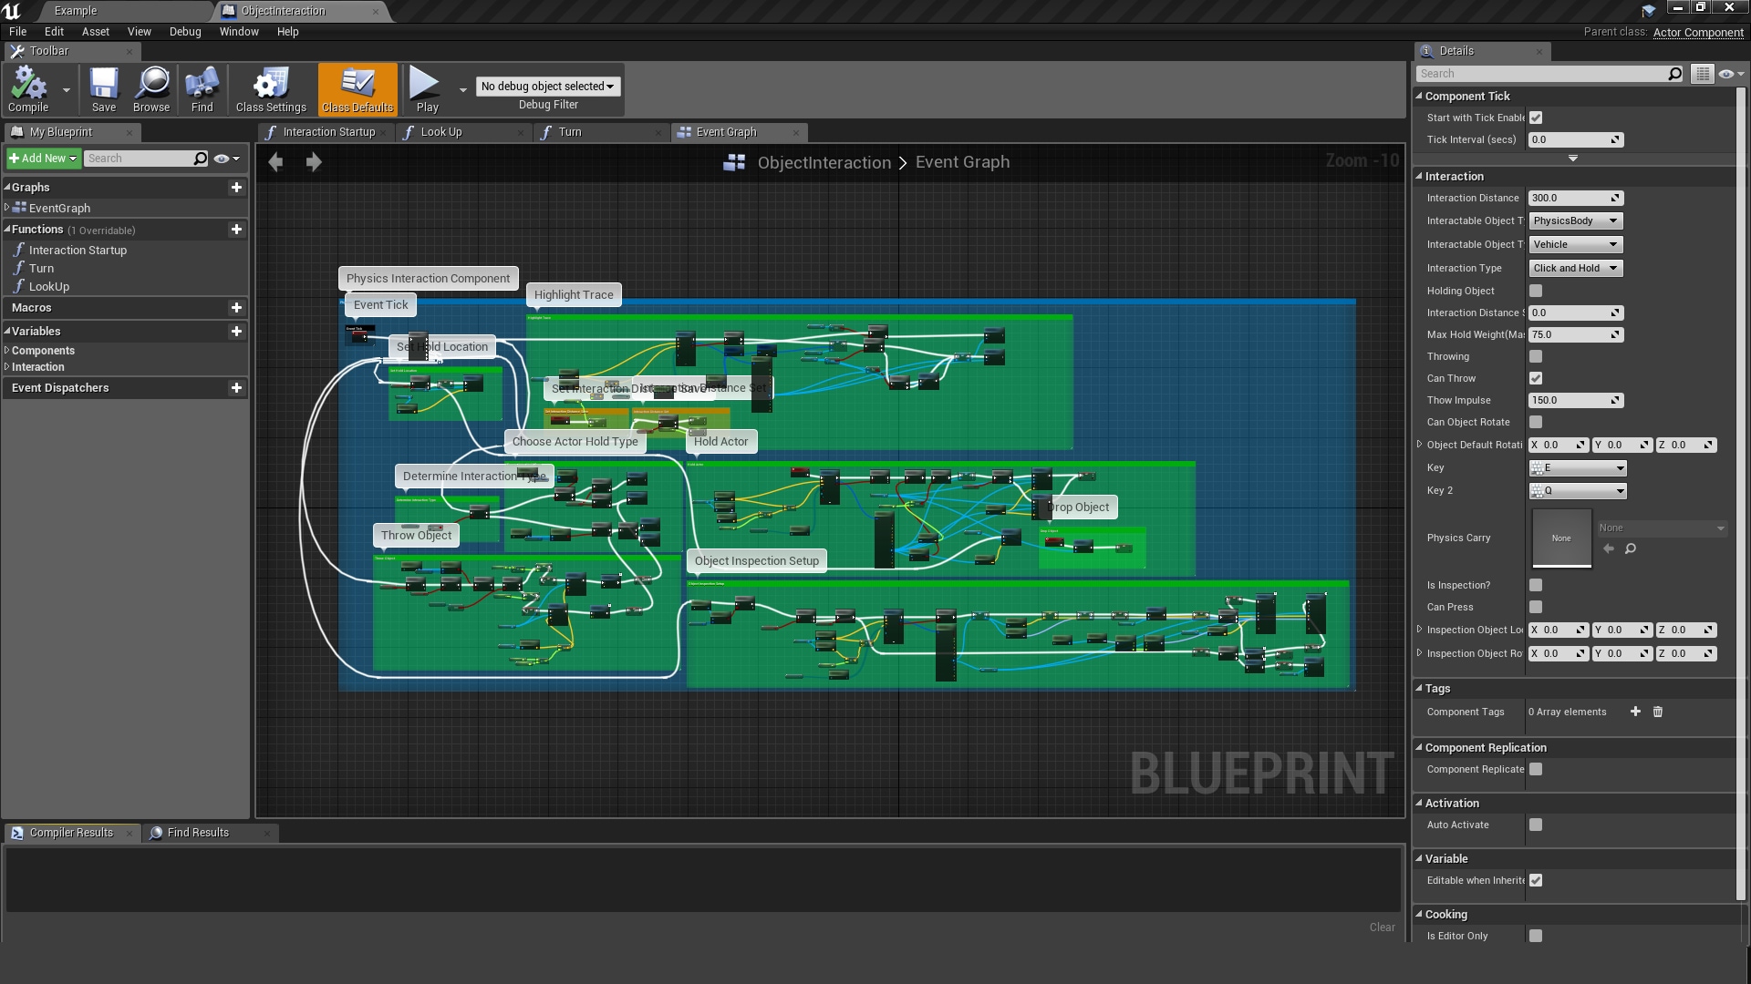Open the Find tool
This screenshot has width=1751, height=984.
pos(202,88)
